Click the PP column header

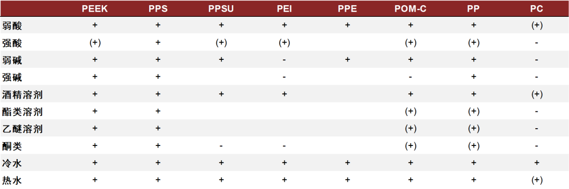click(x=474, y=9)
